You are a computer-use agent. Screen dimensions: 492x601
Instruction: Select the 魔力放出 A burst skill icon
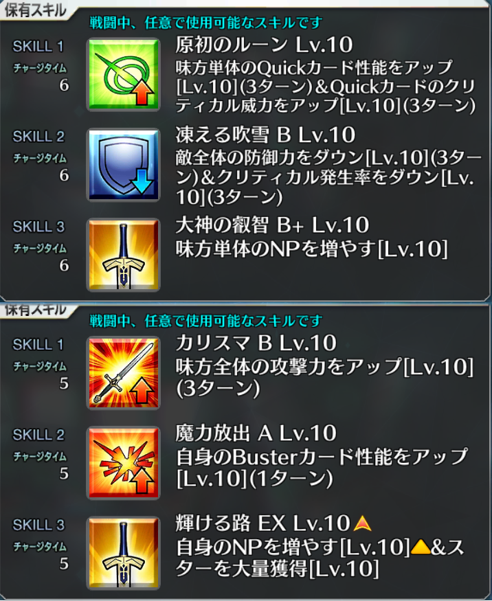pyautogui.click(x=124, y=463)
